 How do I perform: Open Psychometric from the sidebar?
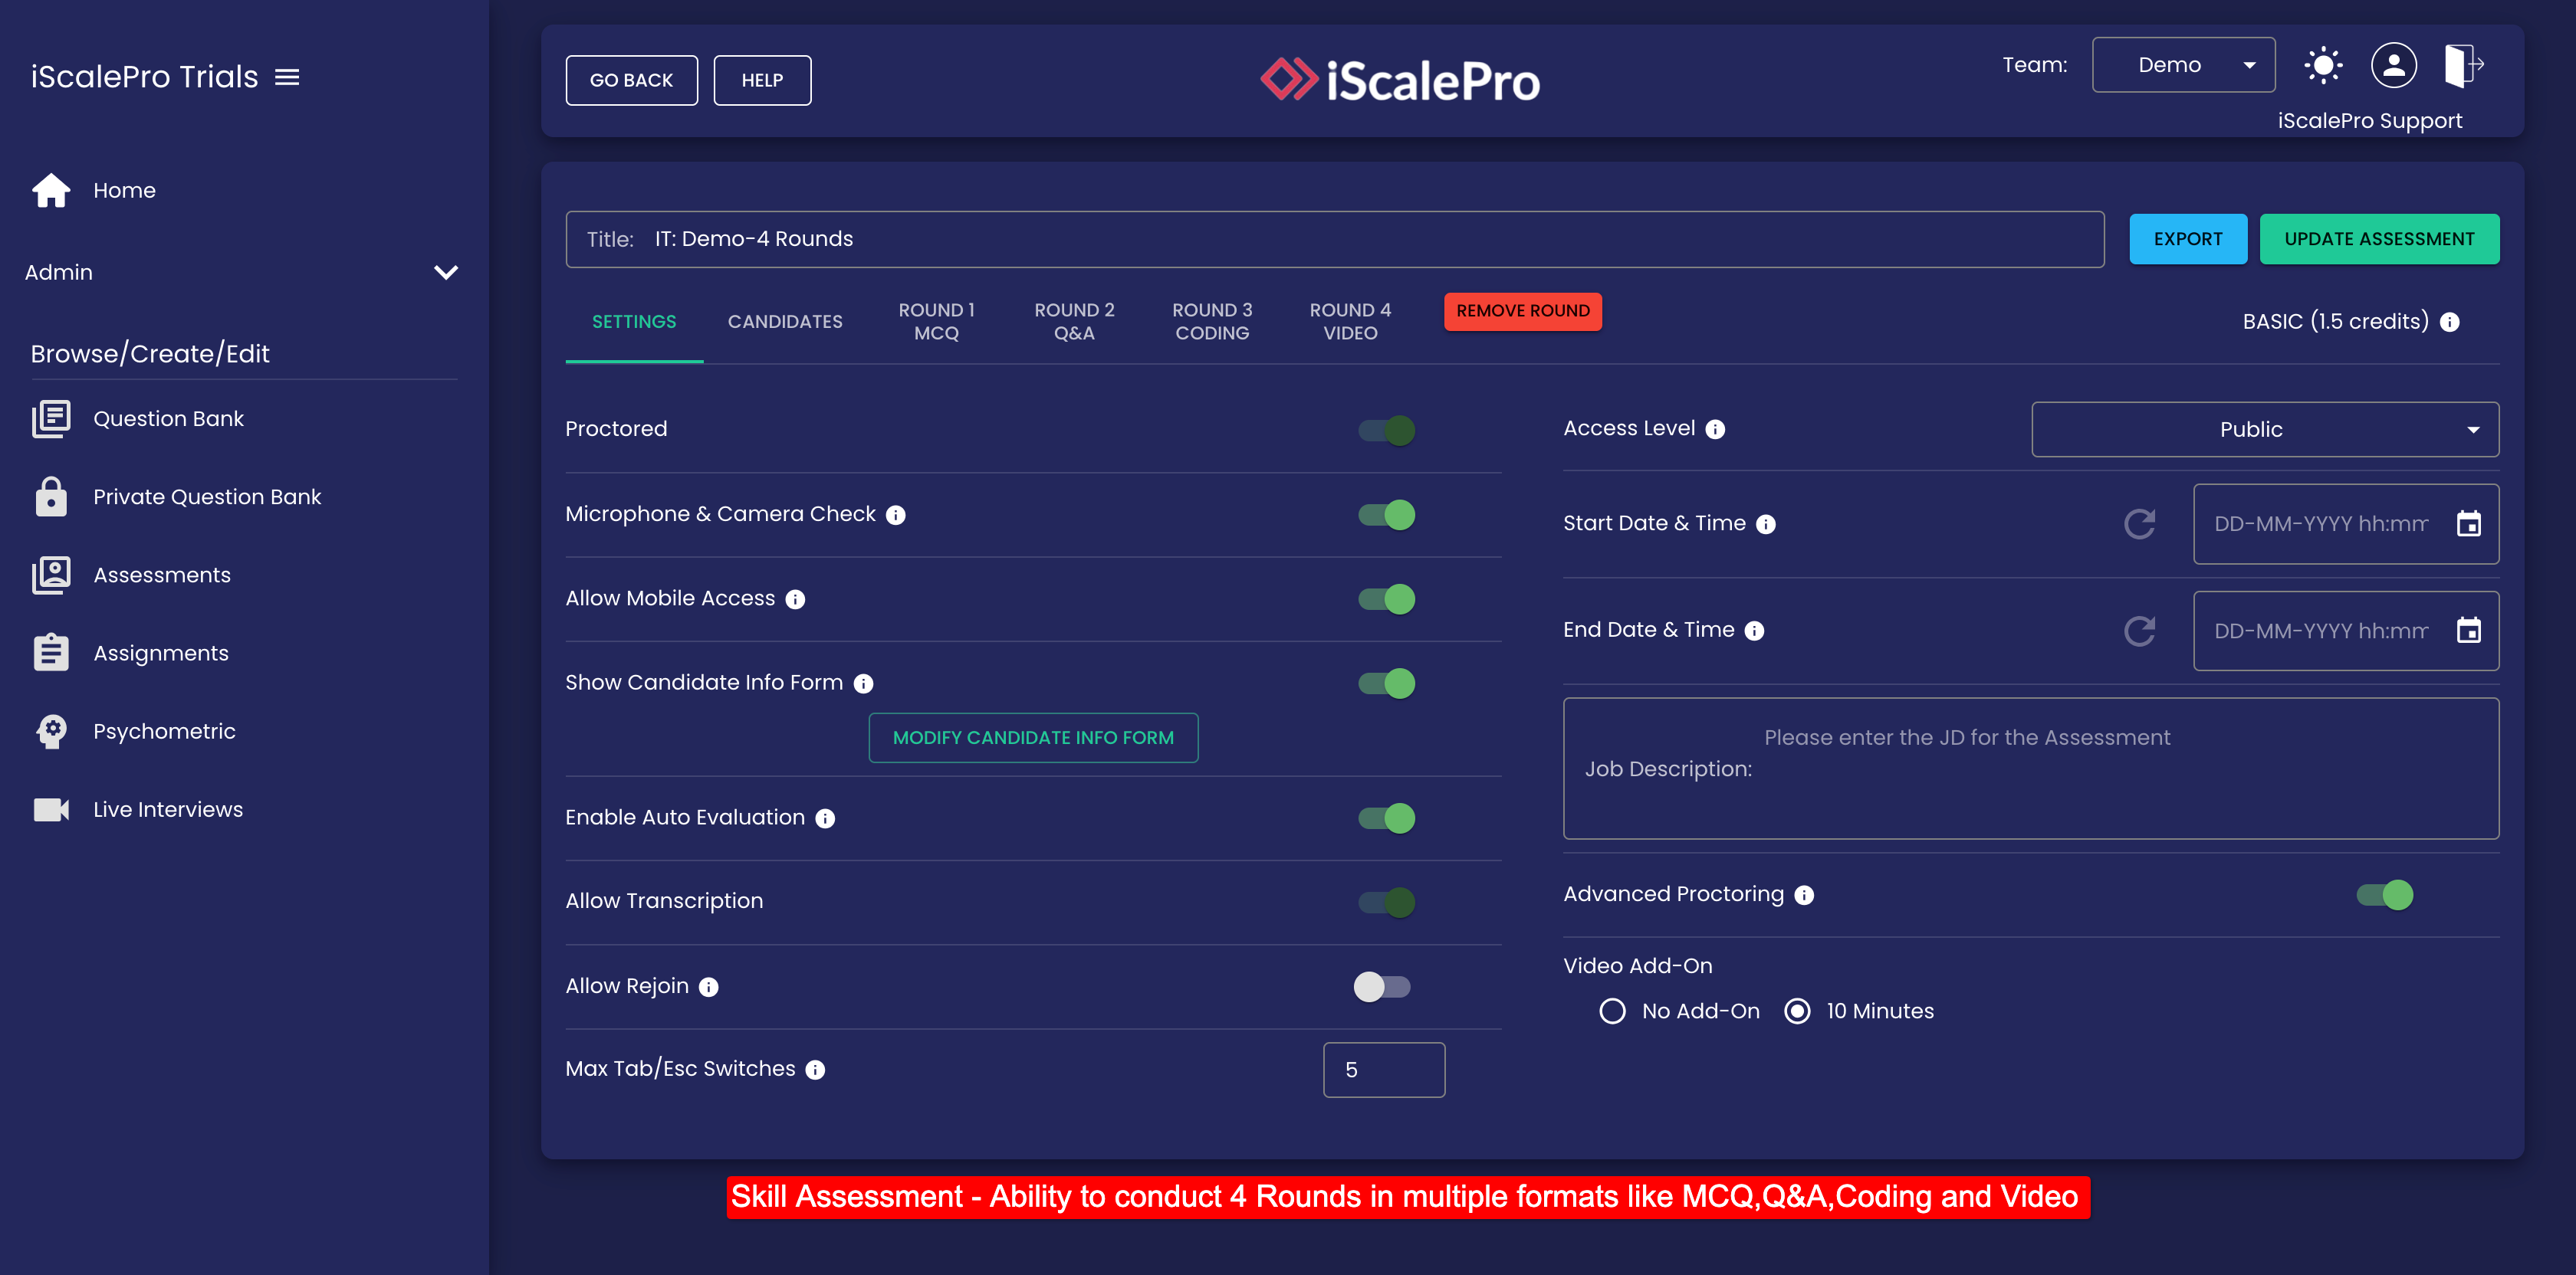tap(164, 732)
